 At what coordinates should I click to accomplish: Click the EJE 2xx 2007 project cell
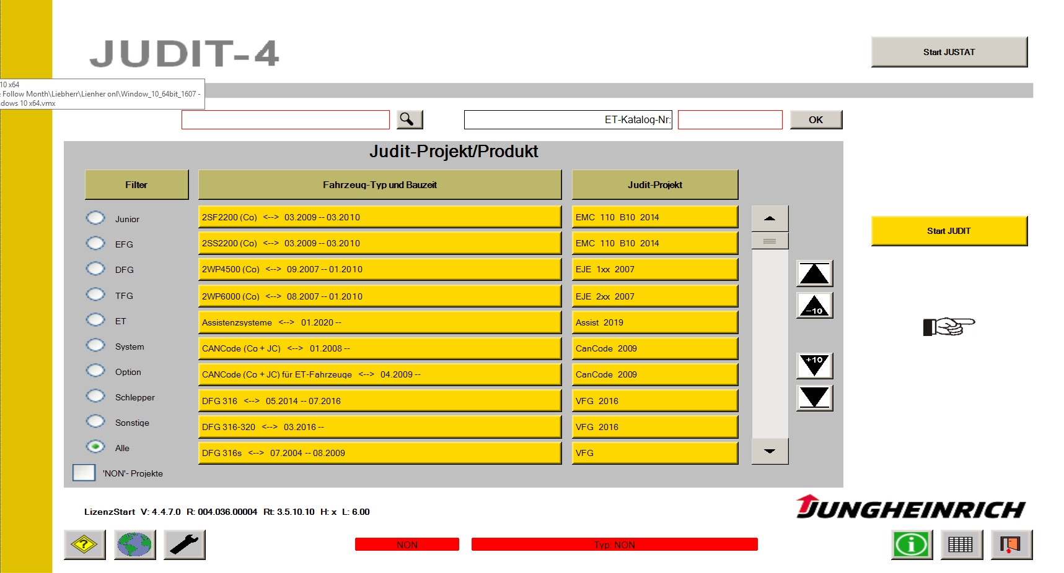pos(655,296)
